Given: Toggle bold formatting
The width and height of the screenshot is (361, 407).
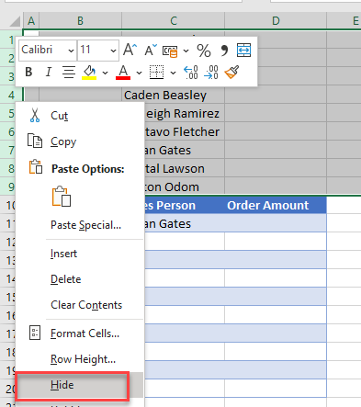Looking at the screenshot, I should click(x=28, y=72).
